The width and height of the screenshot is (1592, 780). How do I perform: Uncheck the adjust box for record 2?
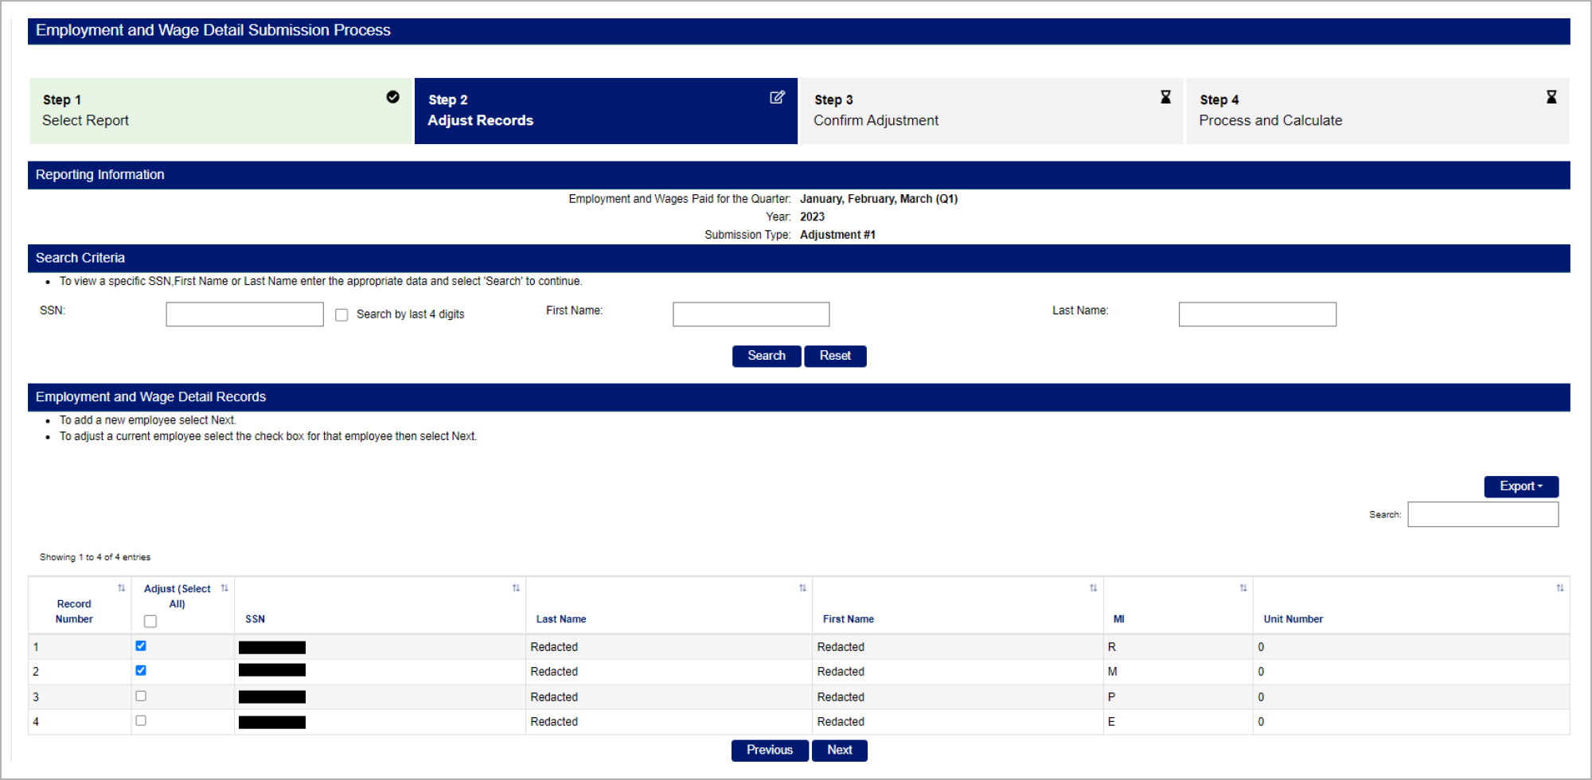coord(141,671)
